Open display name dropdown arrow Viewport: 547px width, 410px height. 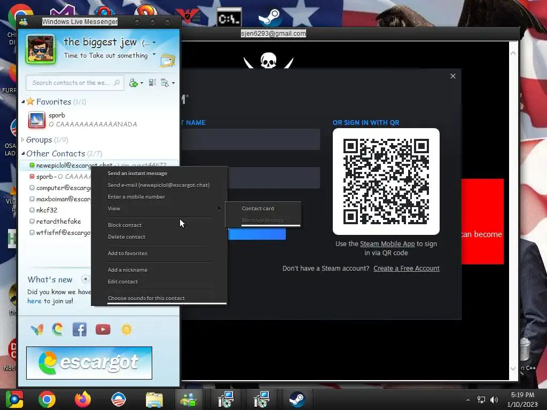(x=154, y=43)
